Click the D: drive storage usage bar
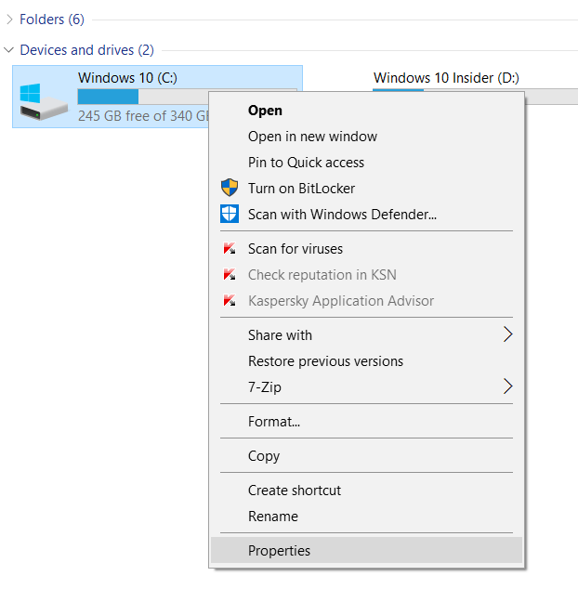This screenshot has height=602, width=578. click(x=551, y=97)
